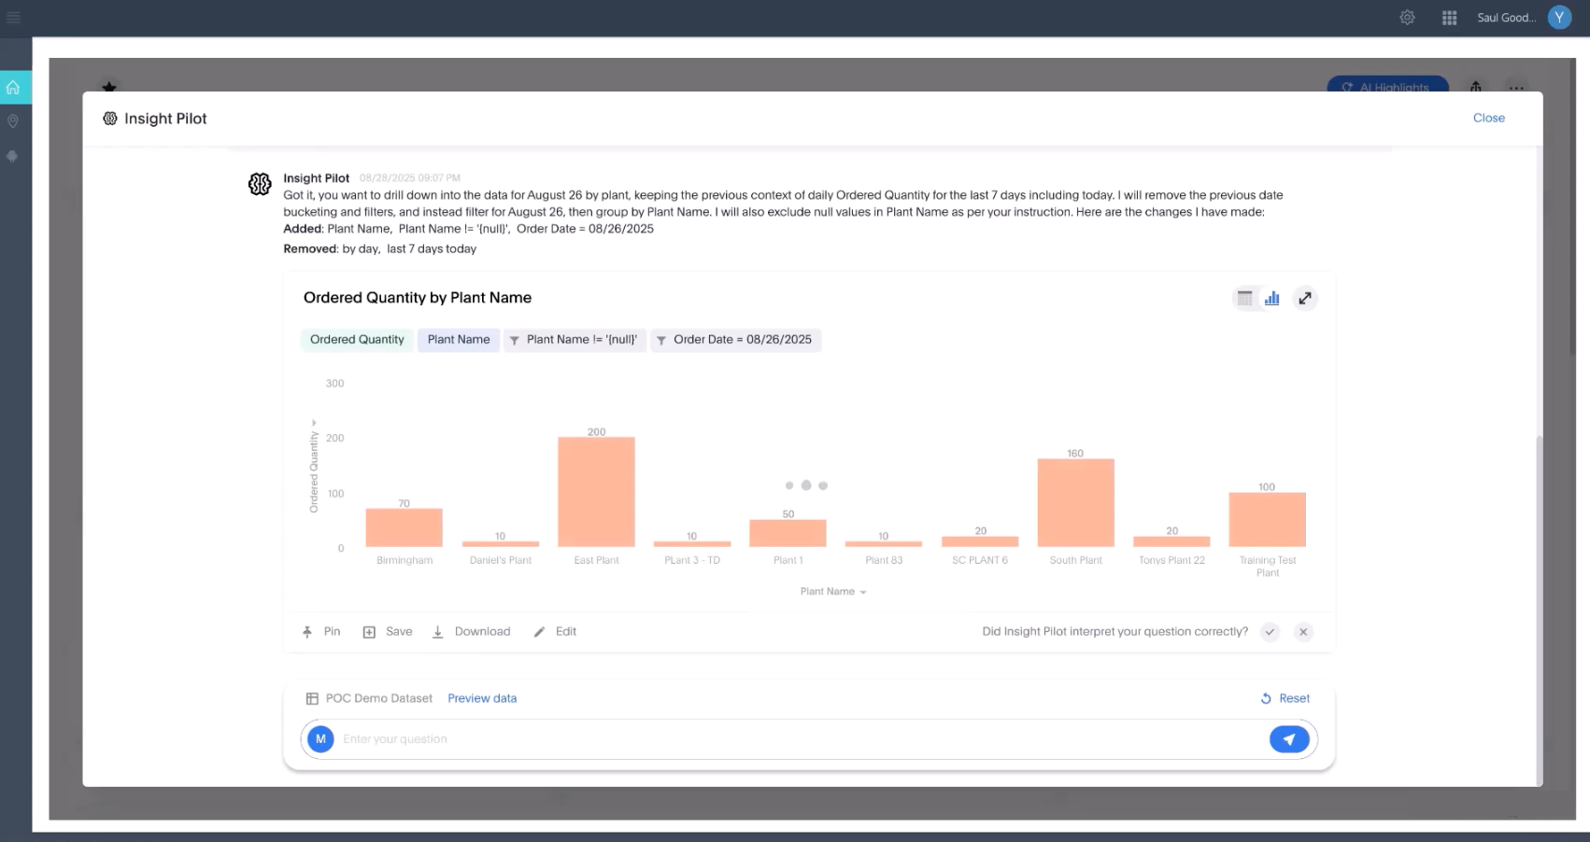Viewport: 1590px width, 842px height.
Task: Pin the Ordered Quantity chart
Action: click(x=321, y=632)
